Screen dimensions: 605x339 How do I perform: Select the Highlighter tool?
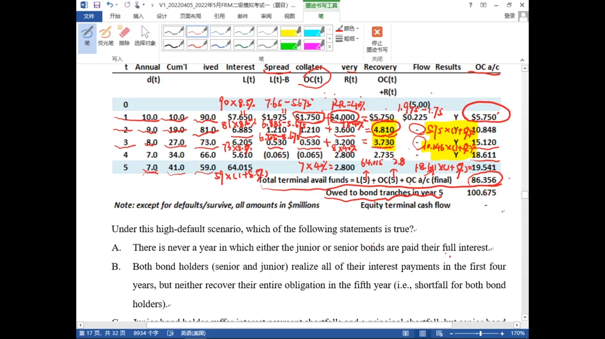tap(105, 36)
